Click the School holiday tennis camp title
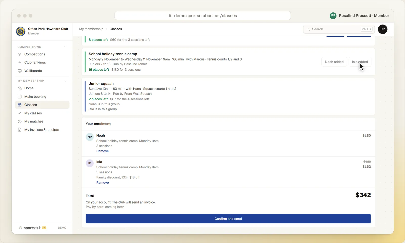 click(113, 54)
